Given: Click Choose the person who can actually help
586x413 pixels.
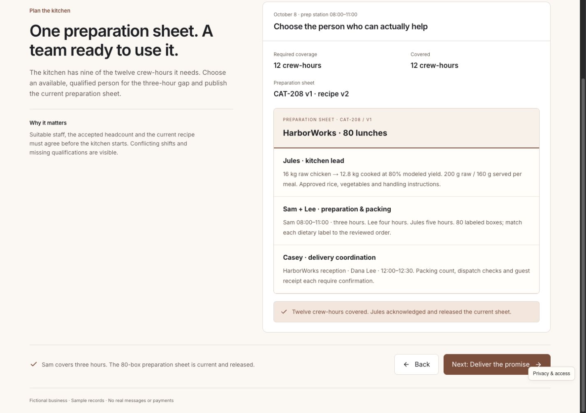Looking at the screenshot, I should point(350,26).
